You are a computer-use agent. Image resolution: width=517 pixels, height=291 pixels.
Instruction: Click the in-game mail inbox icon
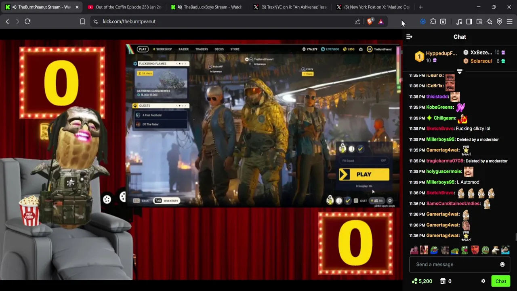coord(361,49)
